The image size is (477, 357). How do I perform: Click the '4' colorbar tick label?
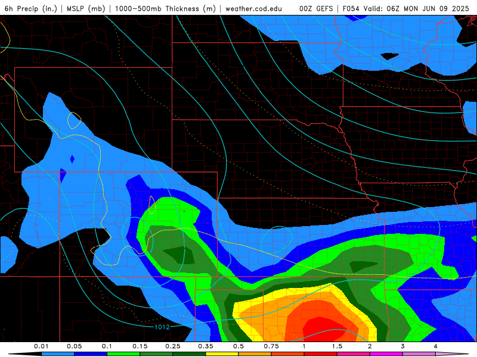[436, 346]
